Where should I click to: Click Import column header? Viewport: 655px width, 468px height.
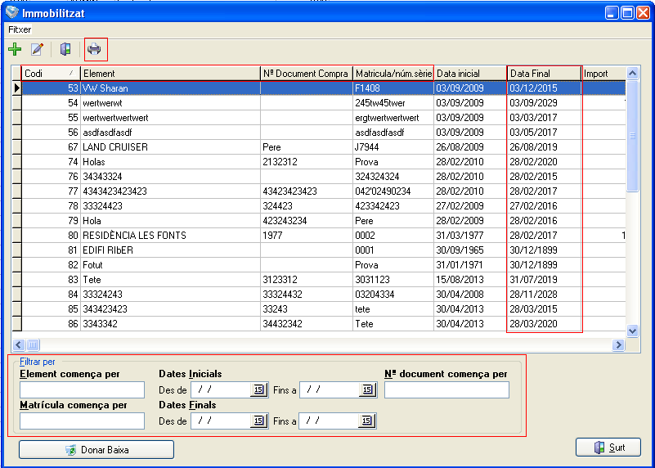coord(603,74)
